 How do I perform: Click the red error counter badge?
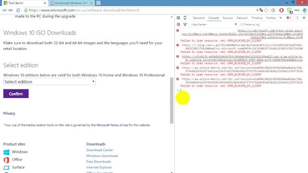(289, 18)
